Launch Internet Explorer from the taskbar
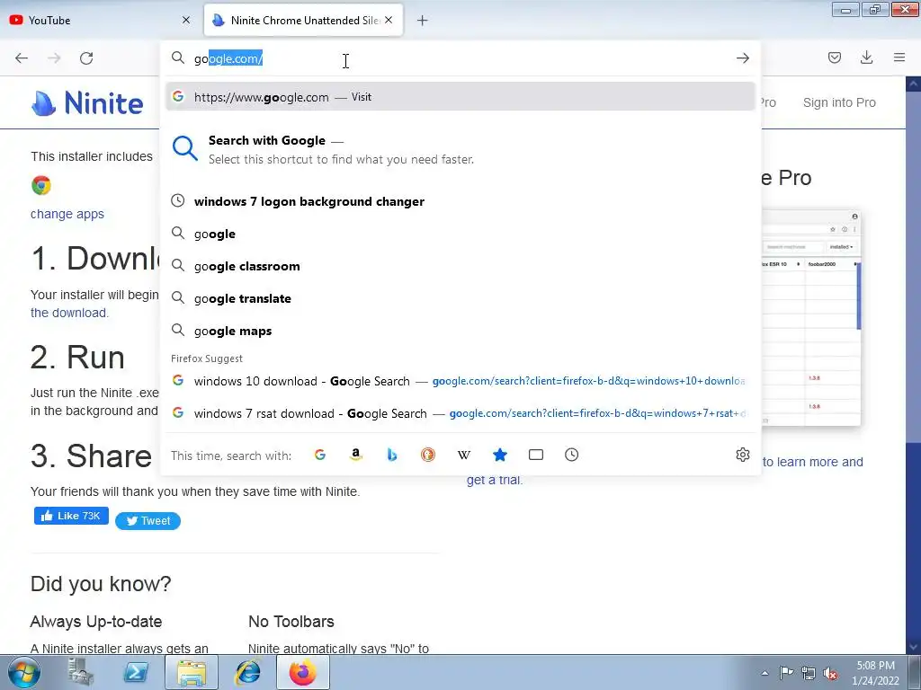 point(248,672)
